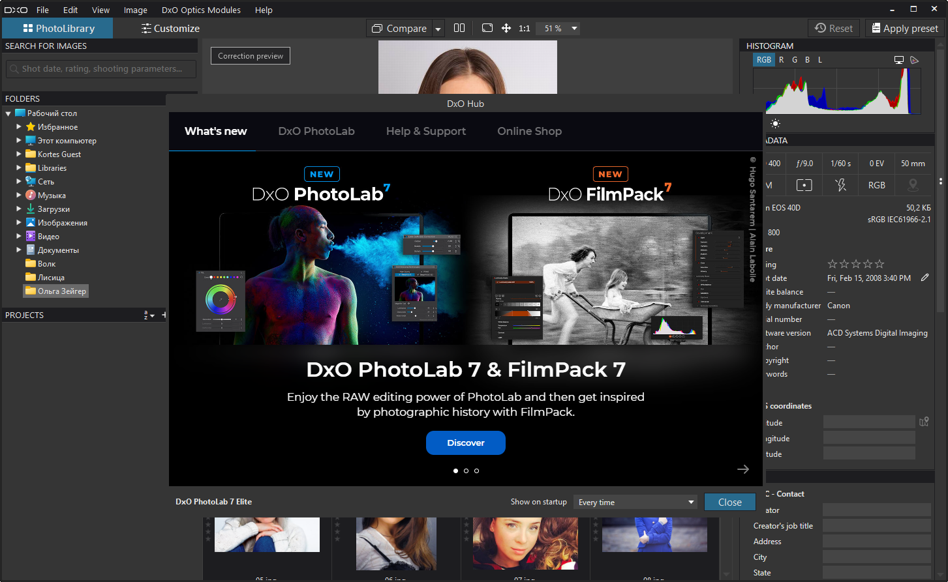Select the Ольга Зейгер folder
The height and width of the screenshot is (582, 948).
coord(55,291)
